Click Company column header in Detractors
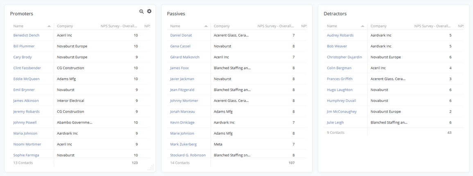 click(378, 26)
